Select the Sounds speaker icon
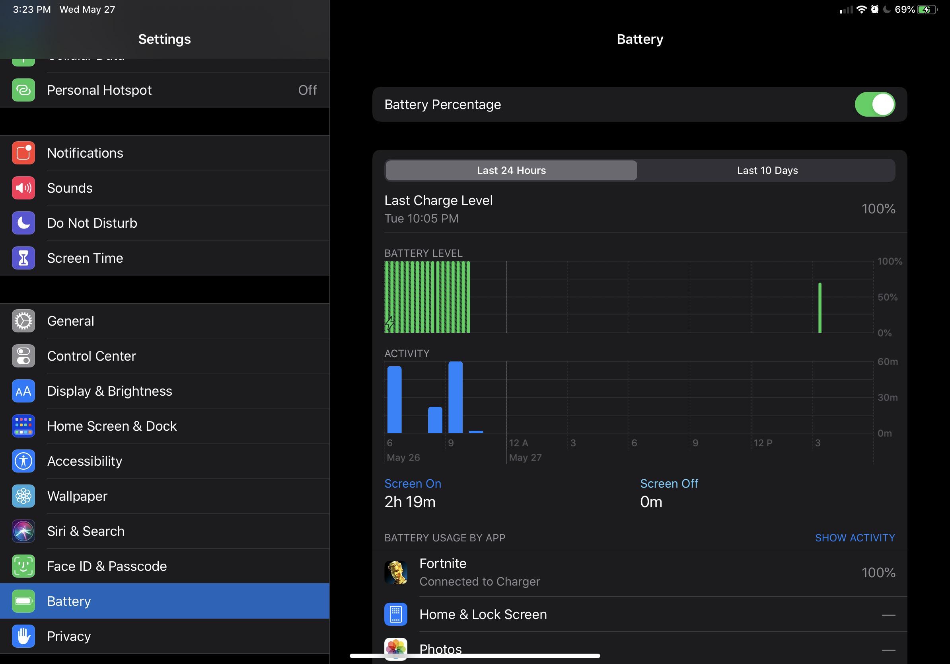 click(23, 188)
